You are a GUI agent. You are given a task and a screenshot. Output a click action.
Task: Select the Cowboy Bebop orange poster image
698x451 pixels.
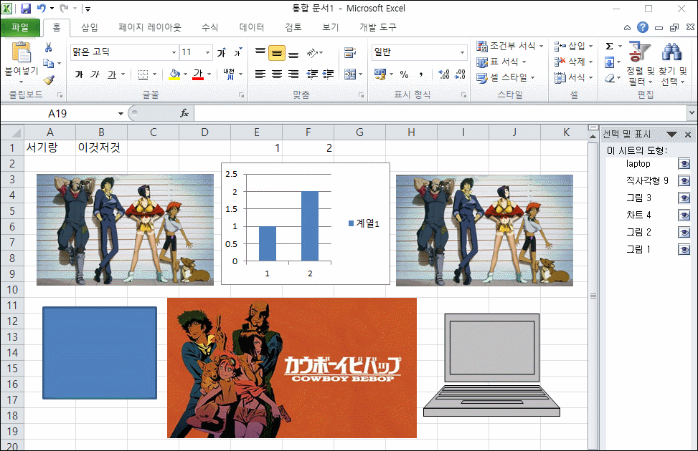point(292,368)
